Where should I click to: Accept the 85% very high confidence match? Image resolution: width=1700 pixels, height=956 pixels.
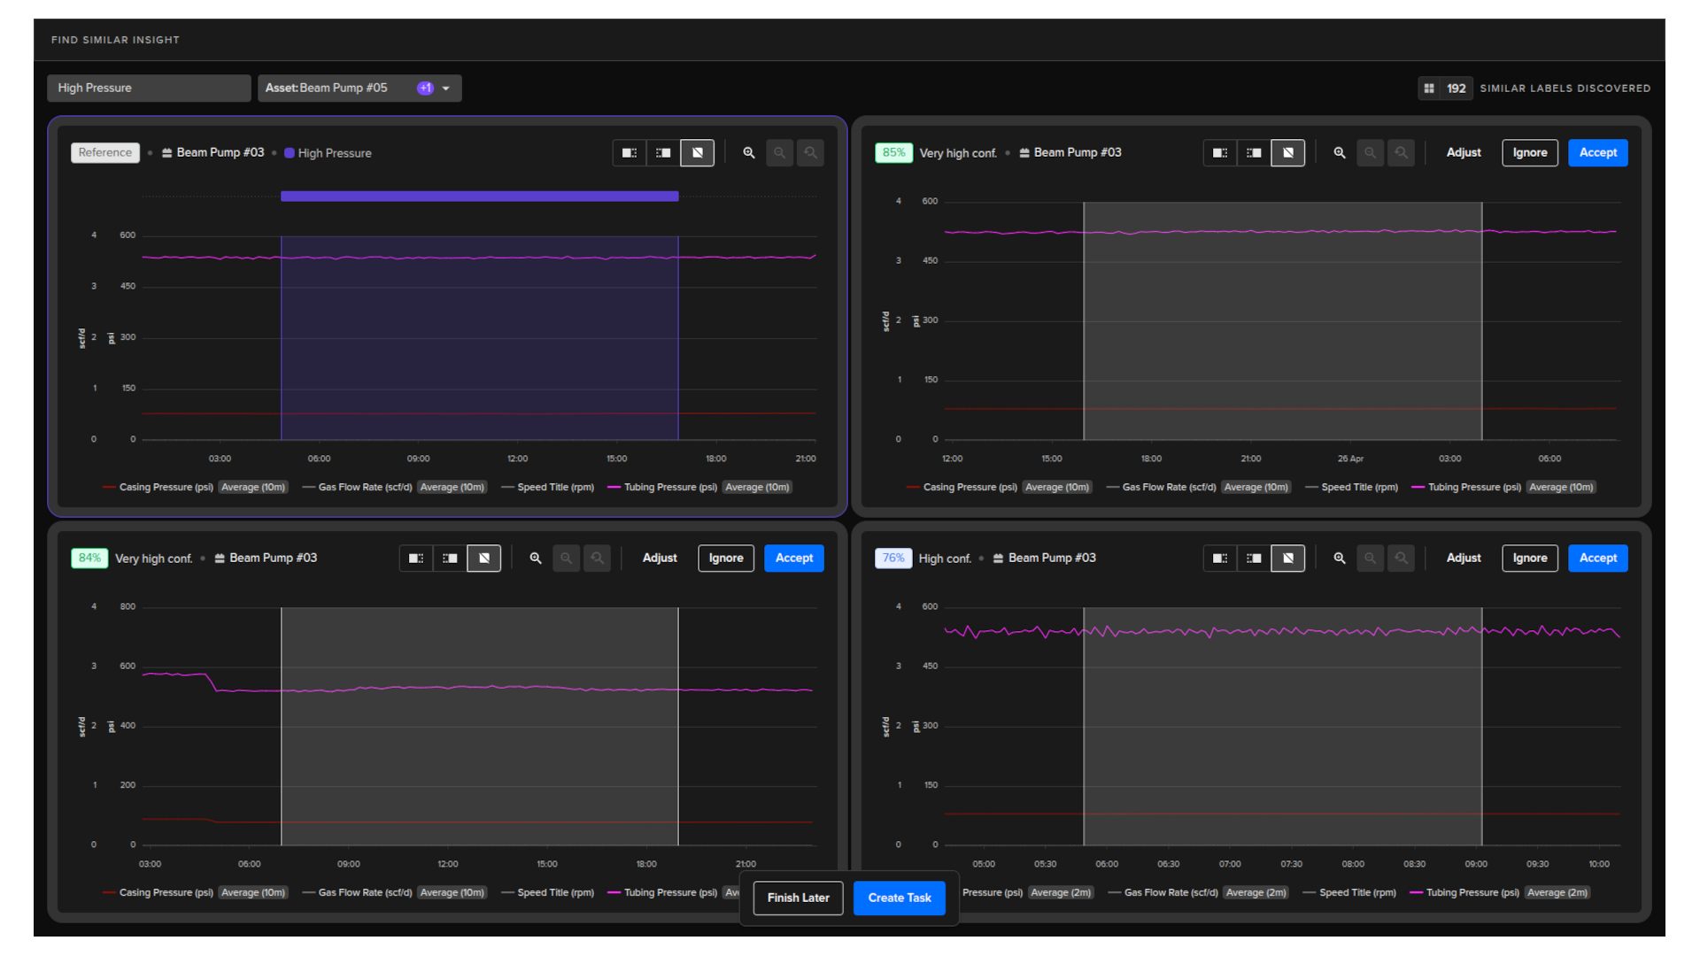tap(1598, 153)
